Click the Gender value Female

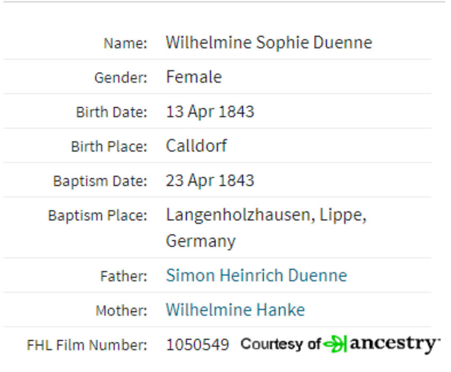194,77
